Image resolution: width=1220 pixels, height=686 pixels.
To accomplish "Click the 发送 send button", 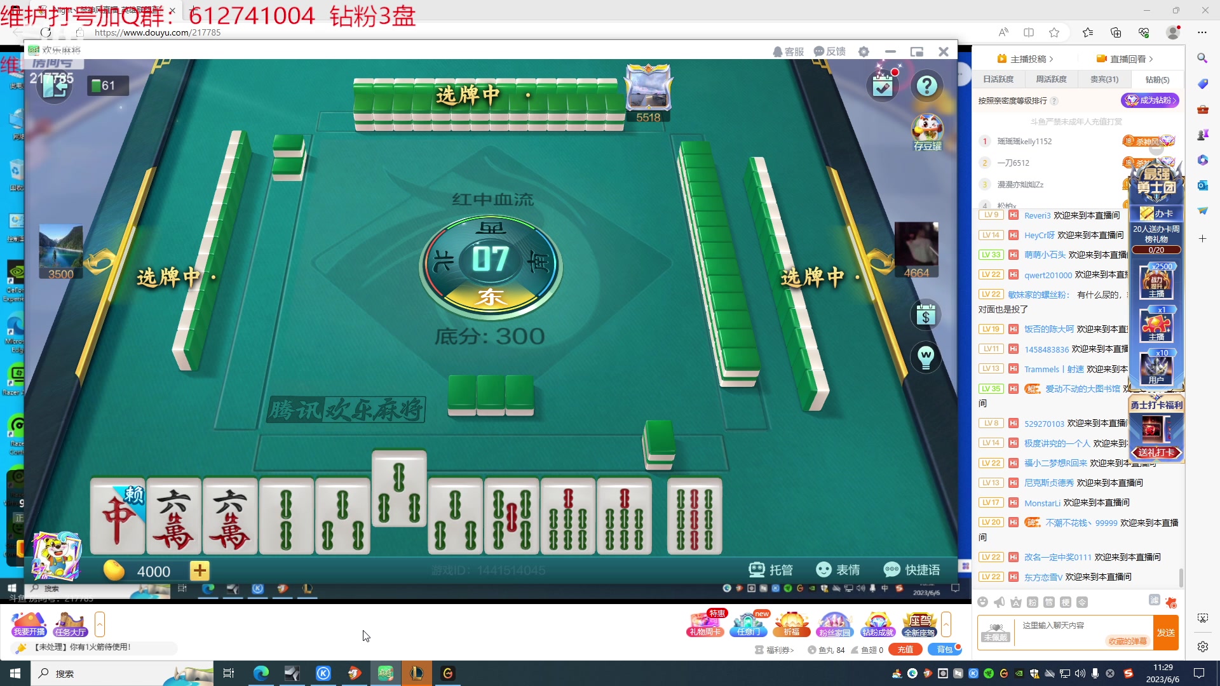I will (x=1165, y=633).
